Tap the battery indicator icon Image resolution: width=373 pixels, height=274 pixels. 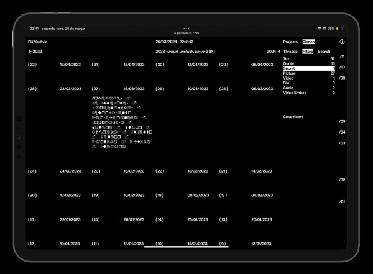pyautogui.click(x=338, y=29)
